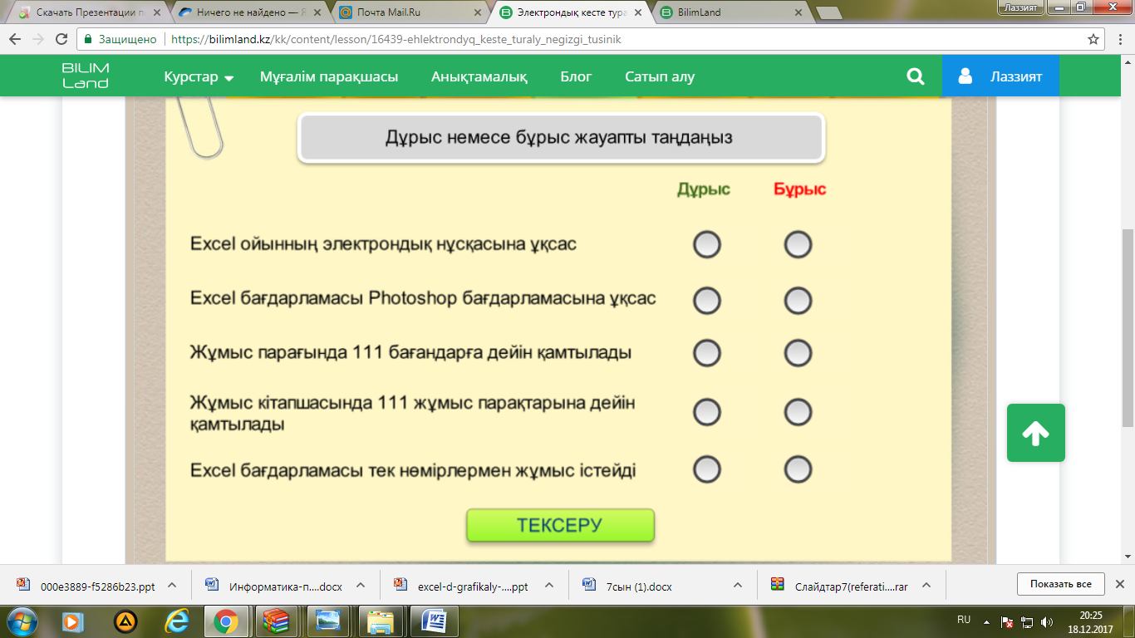This screenshot has height=638, width=1135.
Task: Click the page vertical scrollbar thumb
Action: click(1128, 328)
